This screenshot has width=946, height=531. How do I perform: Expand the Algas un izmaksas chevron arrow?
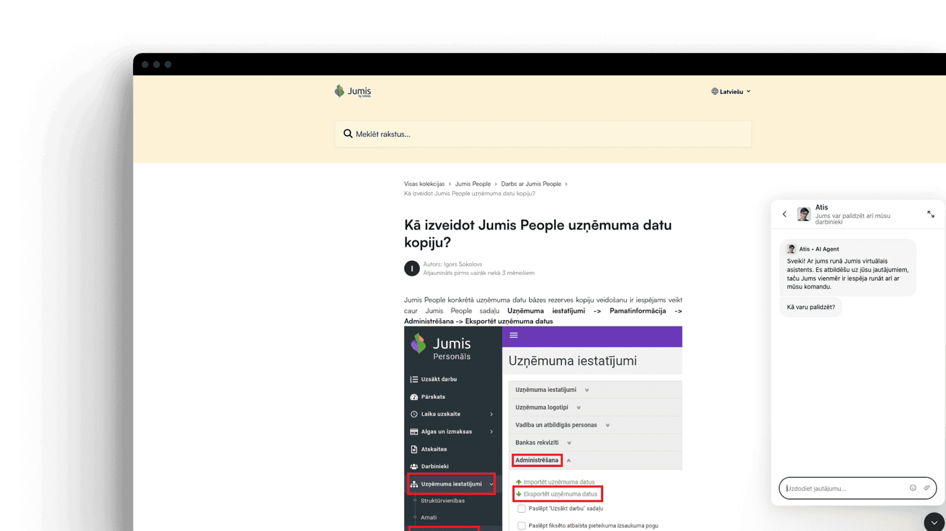491,432
